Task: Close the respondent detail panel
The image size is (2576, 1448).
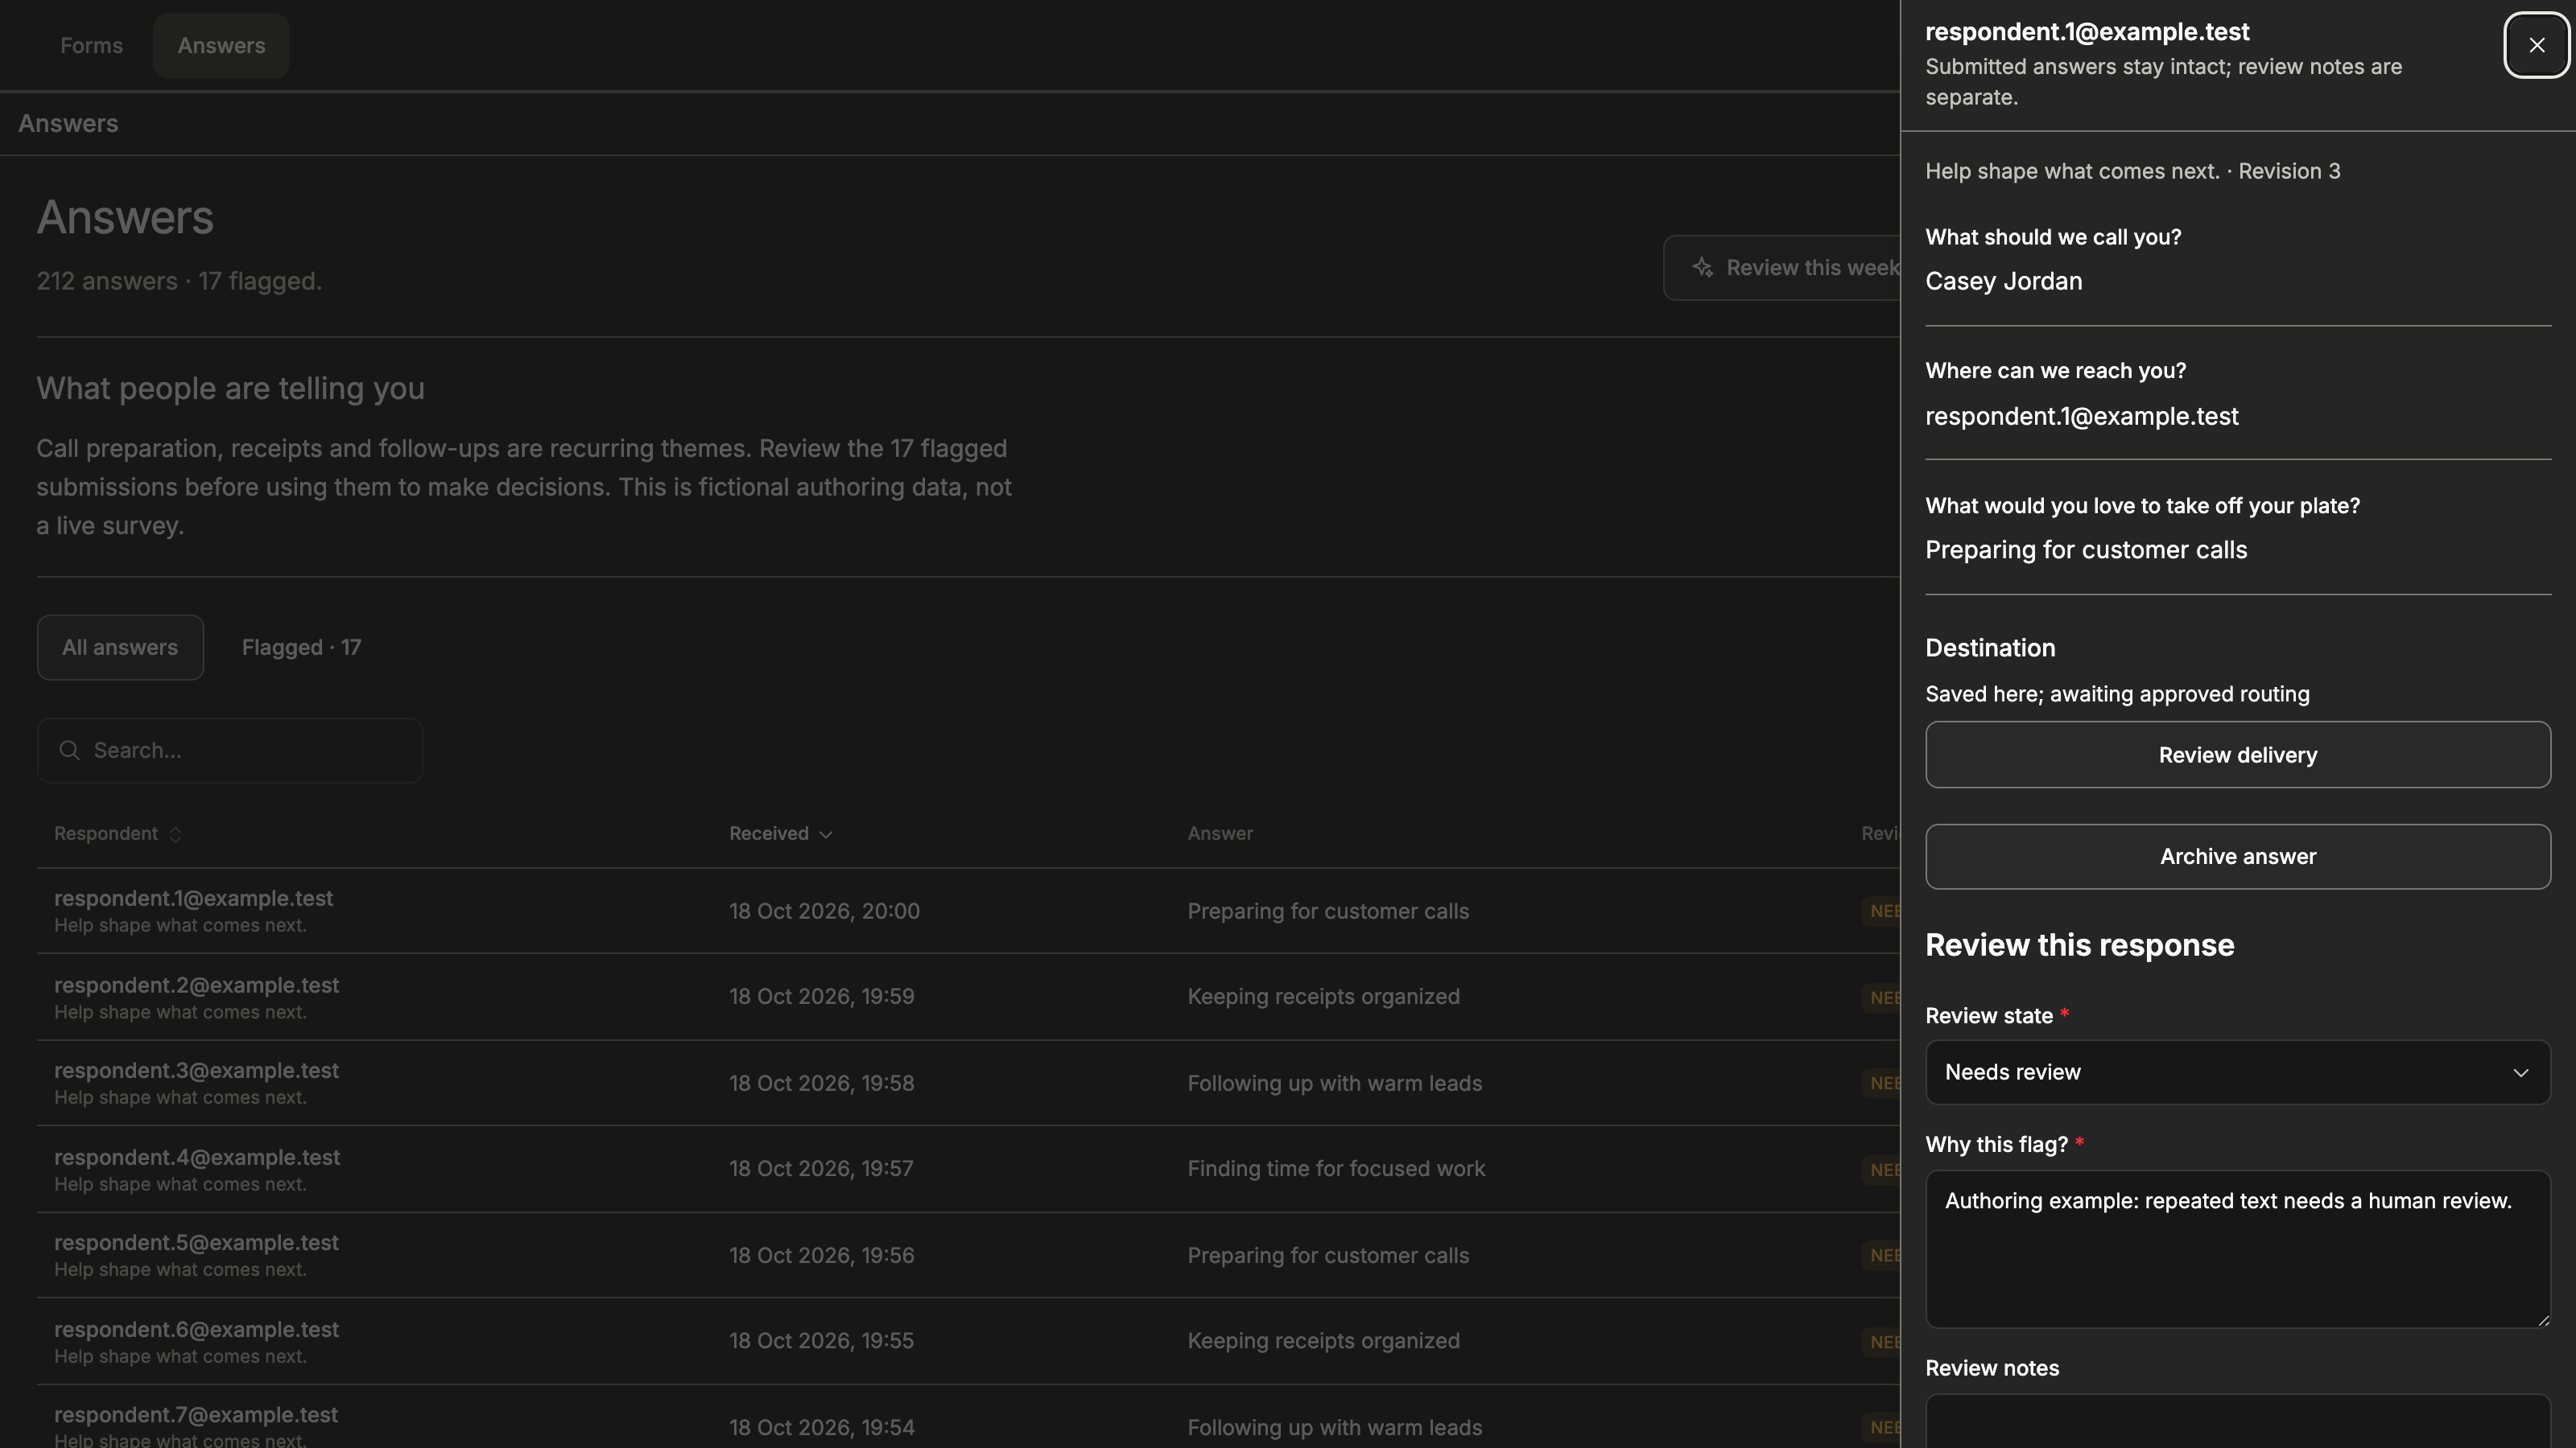Action: pyautogui.click(x=2536, y=45)
